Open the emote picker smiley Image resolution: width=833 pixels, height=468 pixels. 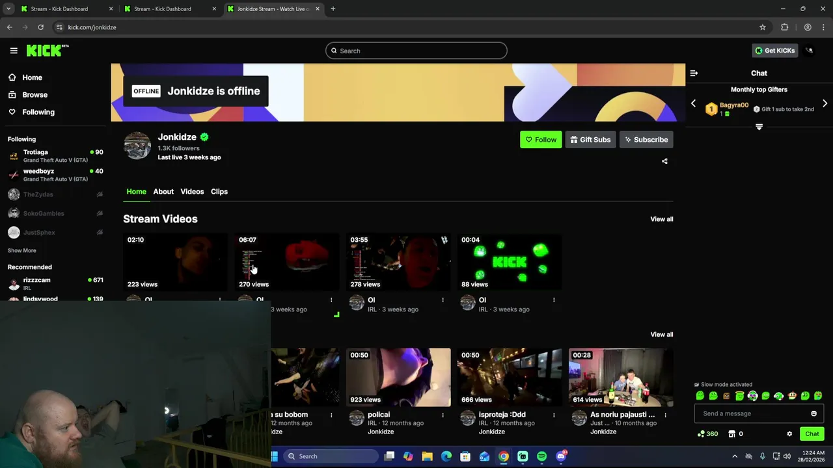point(813,413)
